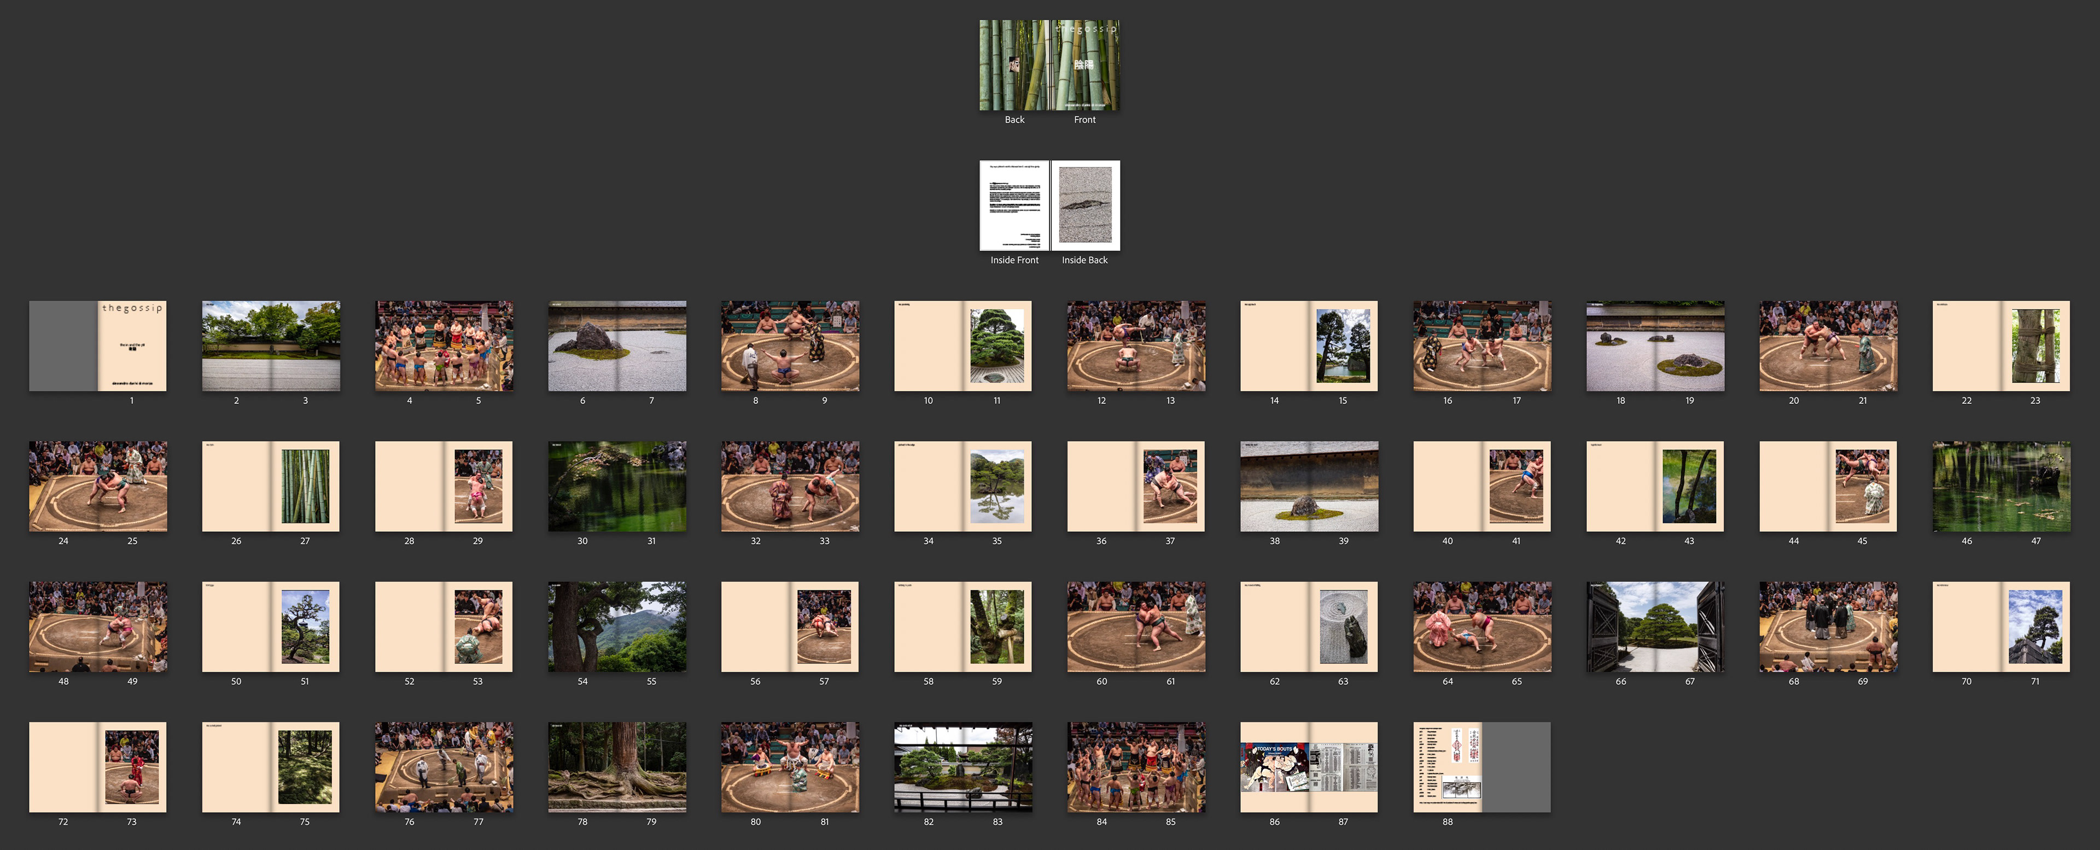Image resolution: width=2100 pixels, height=850 pixels.
Task: Select the Back cover thumbnail
Action: tap(1014, 65)
